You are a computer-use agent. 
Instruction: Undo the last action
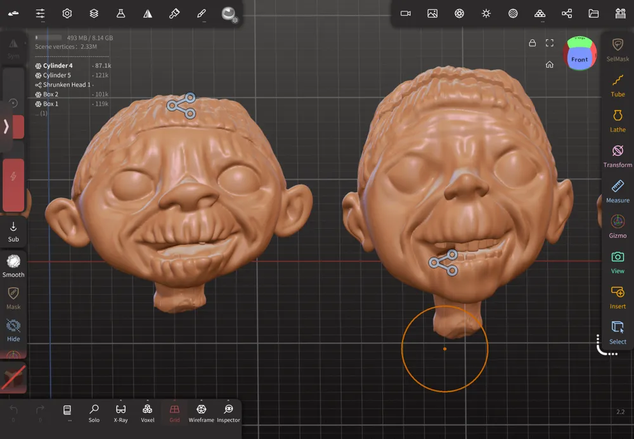13,413
